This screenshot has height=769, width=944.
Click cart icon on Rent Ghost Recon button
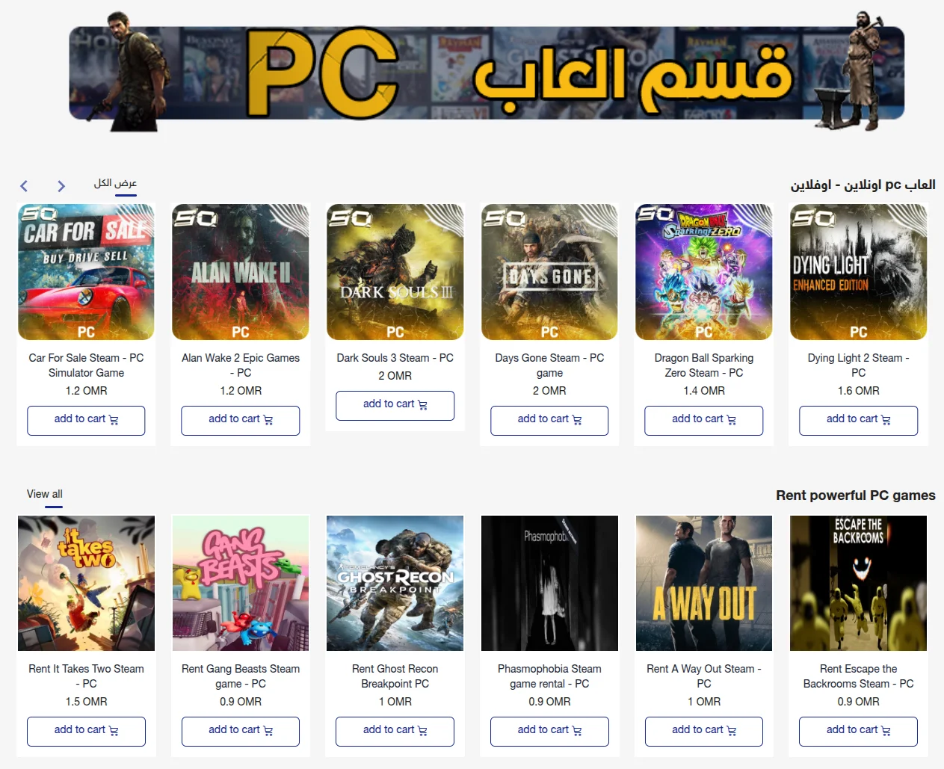coord(423,731)
